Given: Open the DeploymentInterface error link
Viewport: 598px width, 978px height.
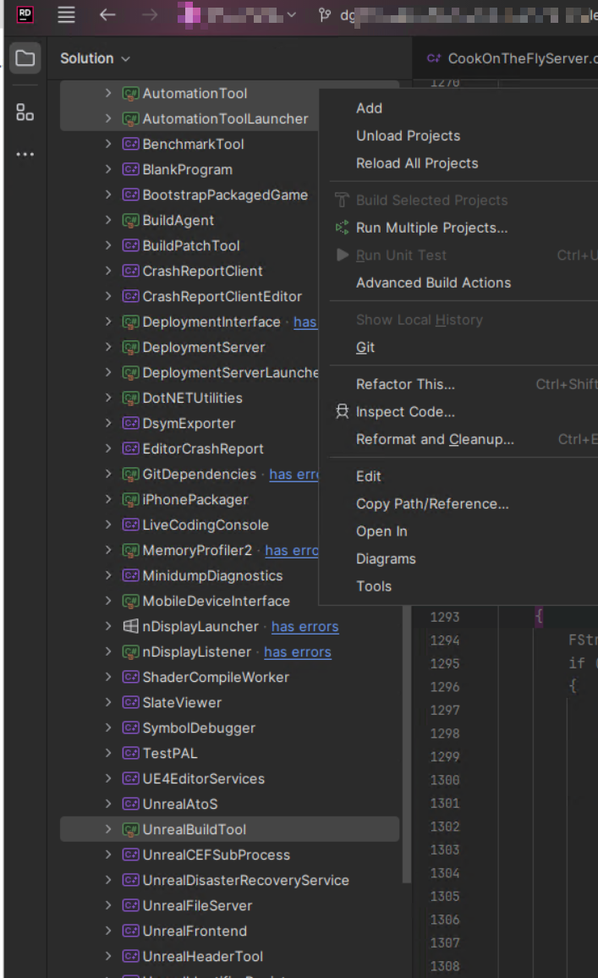Looking at the screenshot, I should 305,321.
